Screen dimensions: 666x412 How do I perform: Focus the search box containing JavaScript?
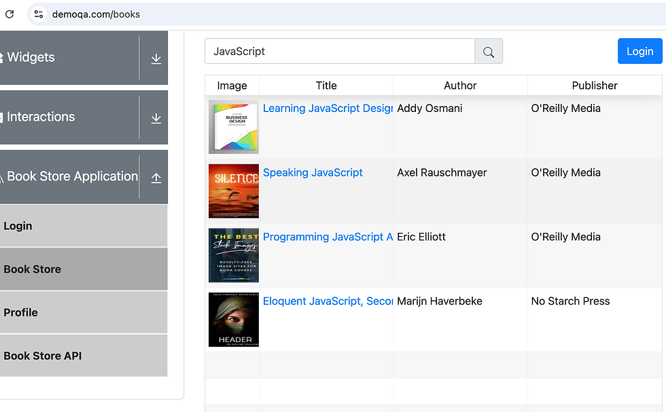tap(340, 52)
